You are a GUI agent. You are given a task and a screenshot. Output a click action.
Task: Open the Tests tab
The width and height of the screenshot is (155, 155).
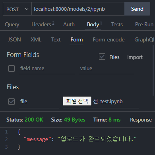tap(117, 24)
